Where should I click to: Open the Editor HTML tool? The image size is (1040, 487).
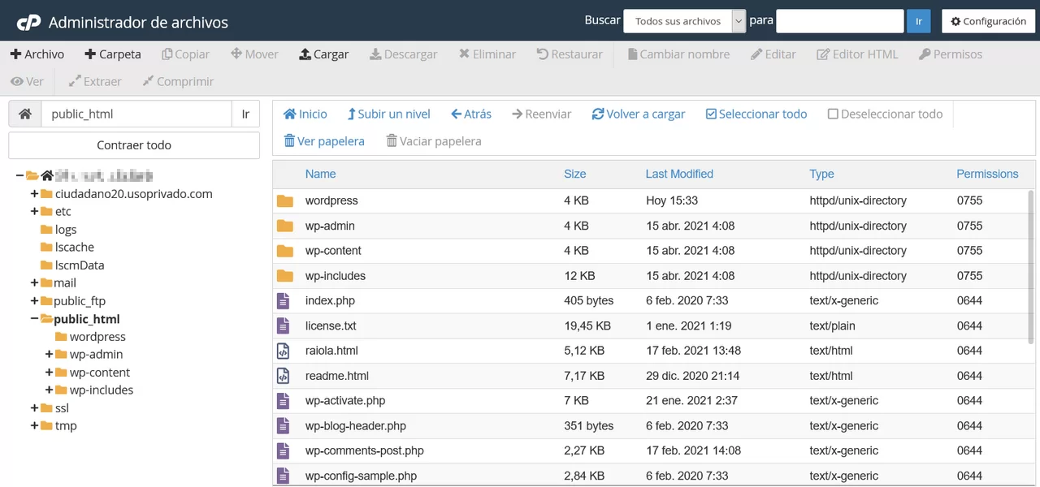[x=858, y=54]
